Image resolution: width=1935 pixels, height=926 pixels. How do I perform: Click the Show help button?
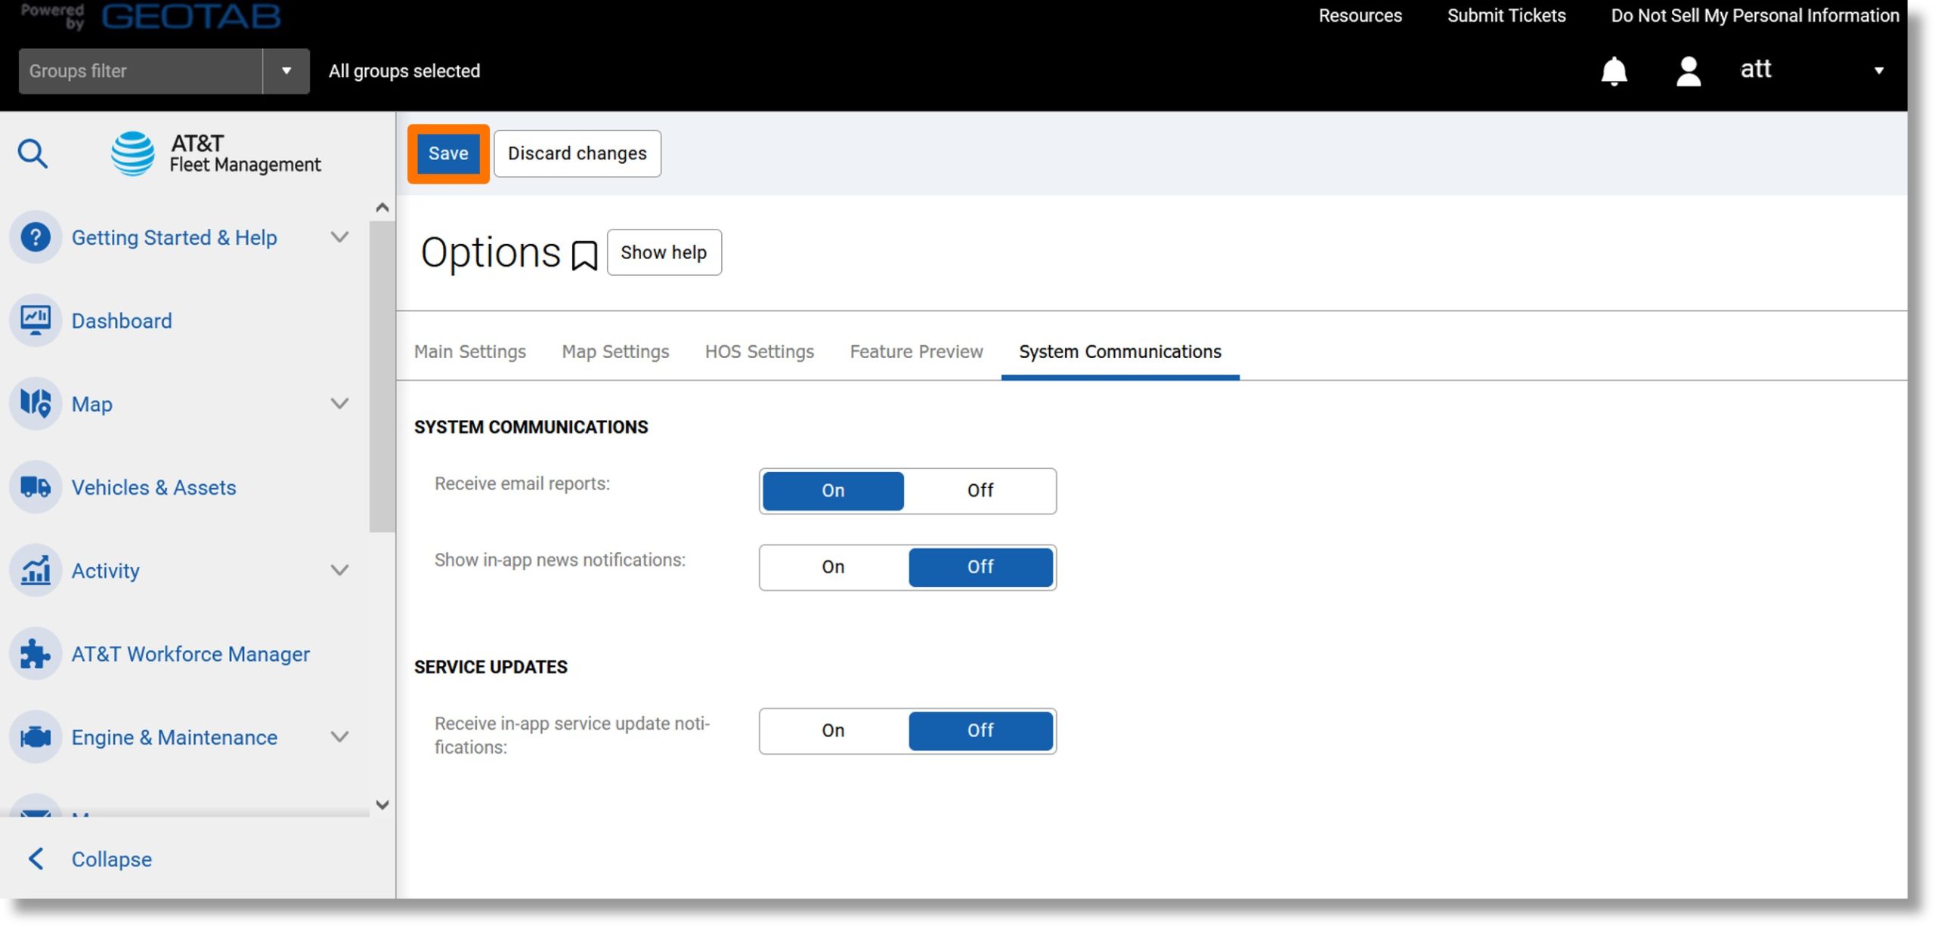664,252
